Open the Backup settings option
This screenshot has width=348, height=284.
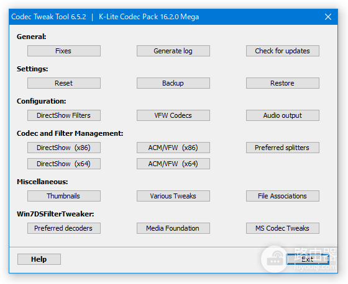[173, 83]
